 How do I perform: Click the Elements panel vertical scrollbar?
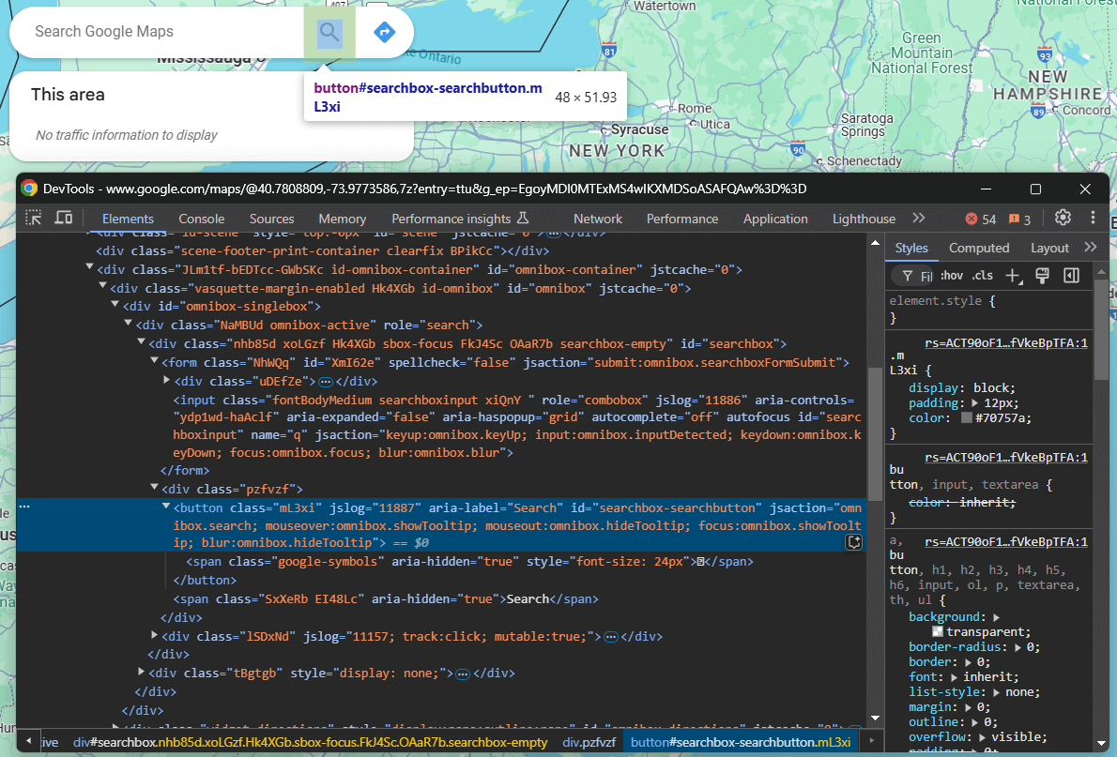coord(876,434)
